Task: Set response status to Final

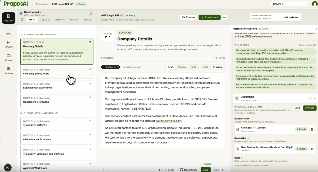Action: pos(193,67)
